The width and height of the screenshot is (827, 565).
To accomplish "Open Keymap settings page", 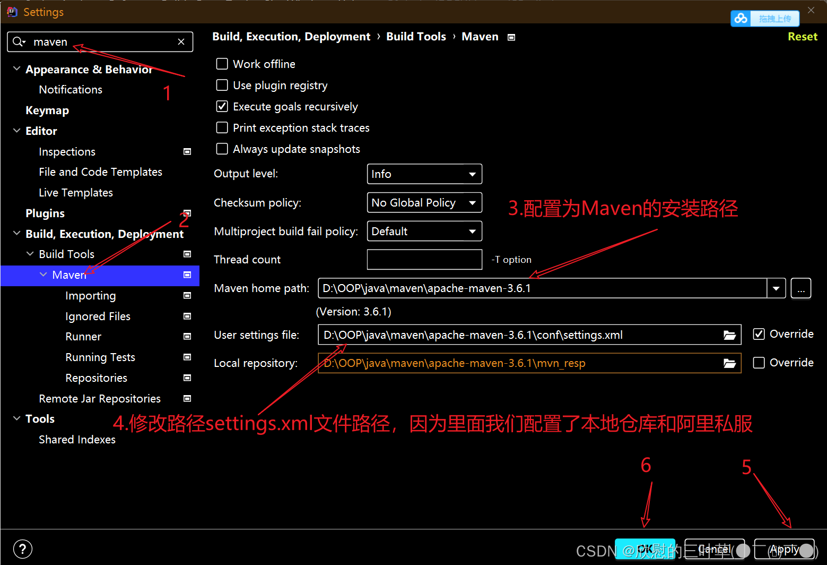I will tap(47, 110).
